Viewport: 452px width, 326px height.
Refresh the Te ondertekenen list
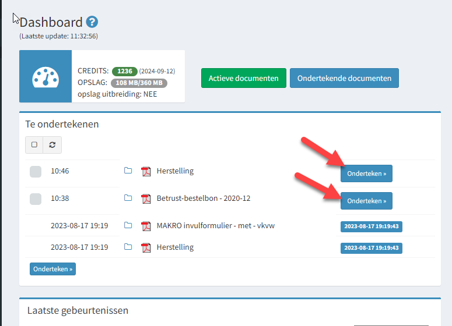[52, 145]
